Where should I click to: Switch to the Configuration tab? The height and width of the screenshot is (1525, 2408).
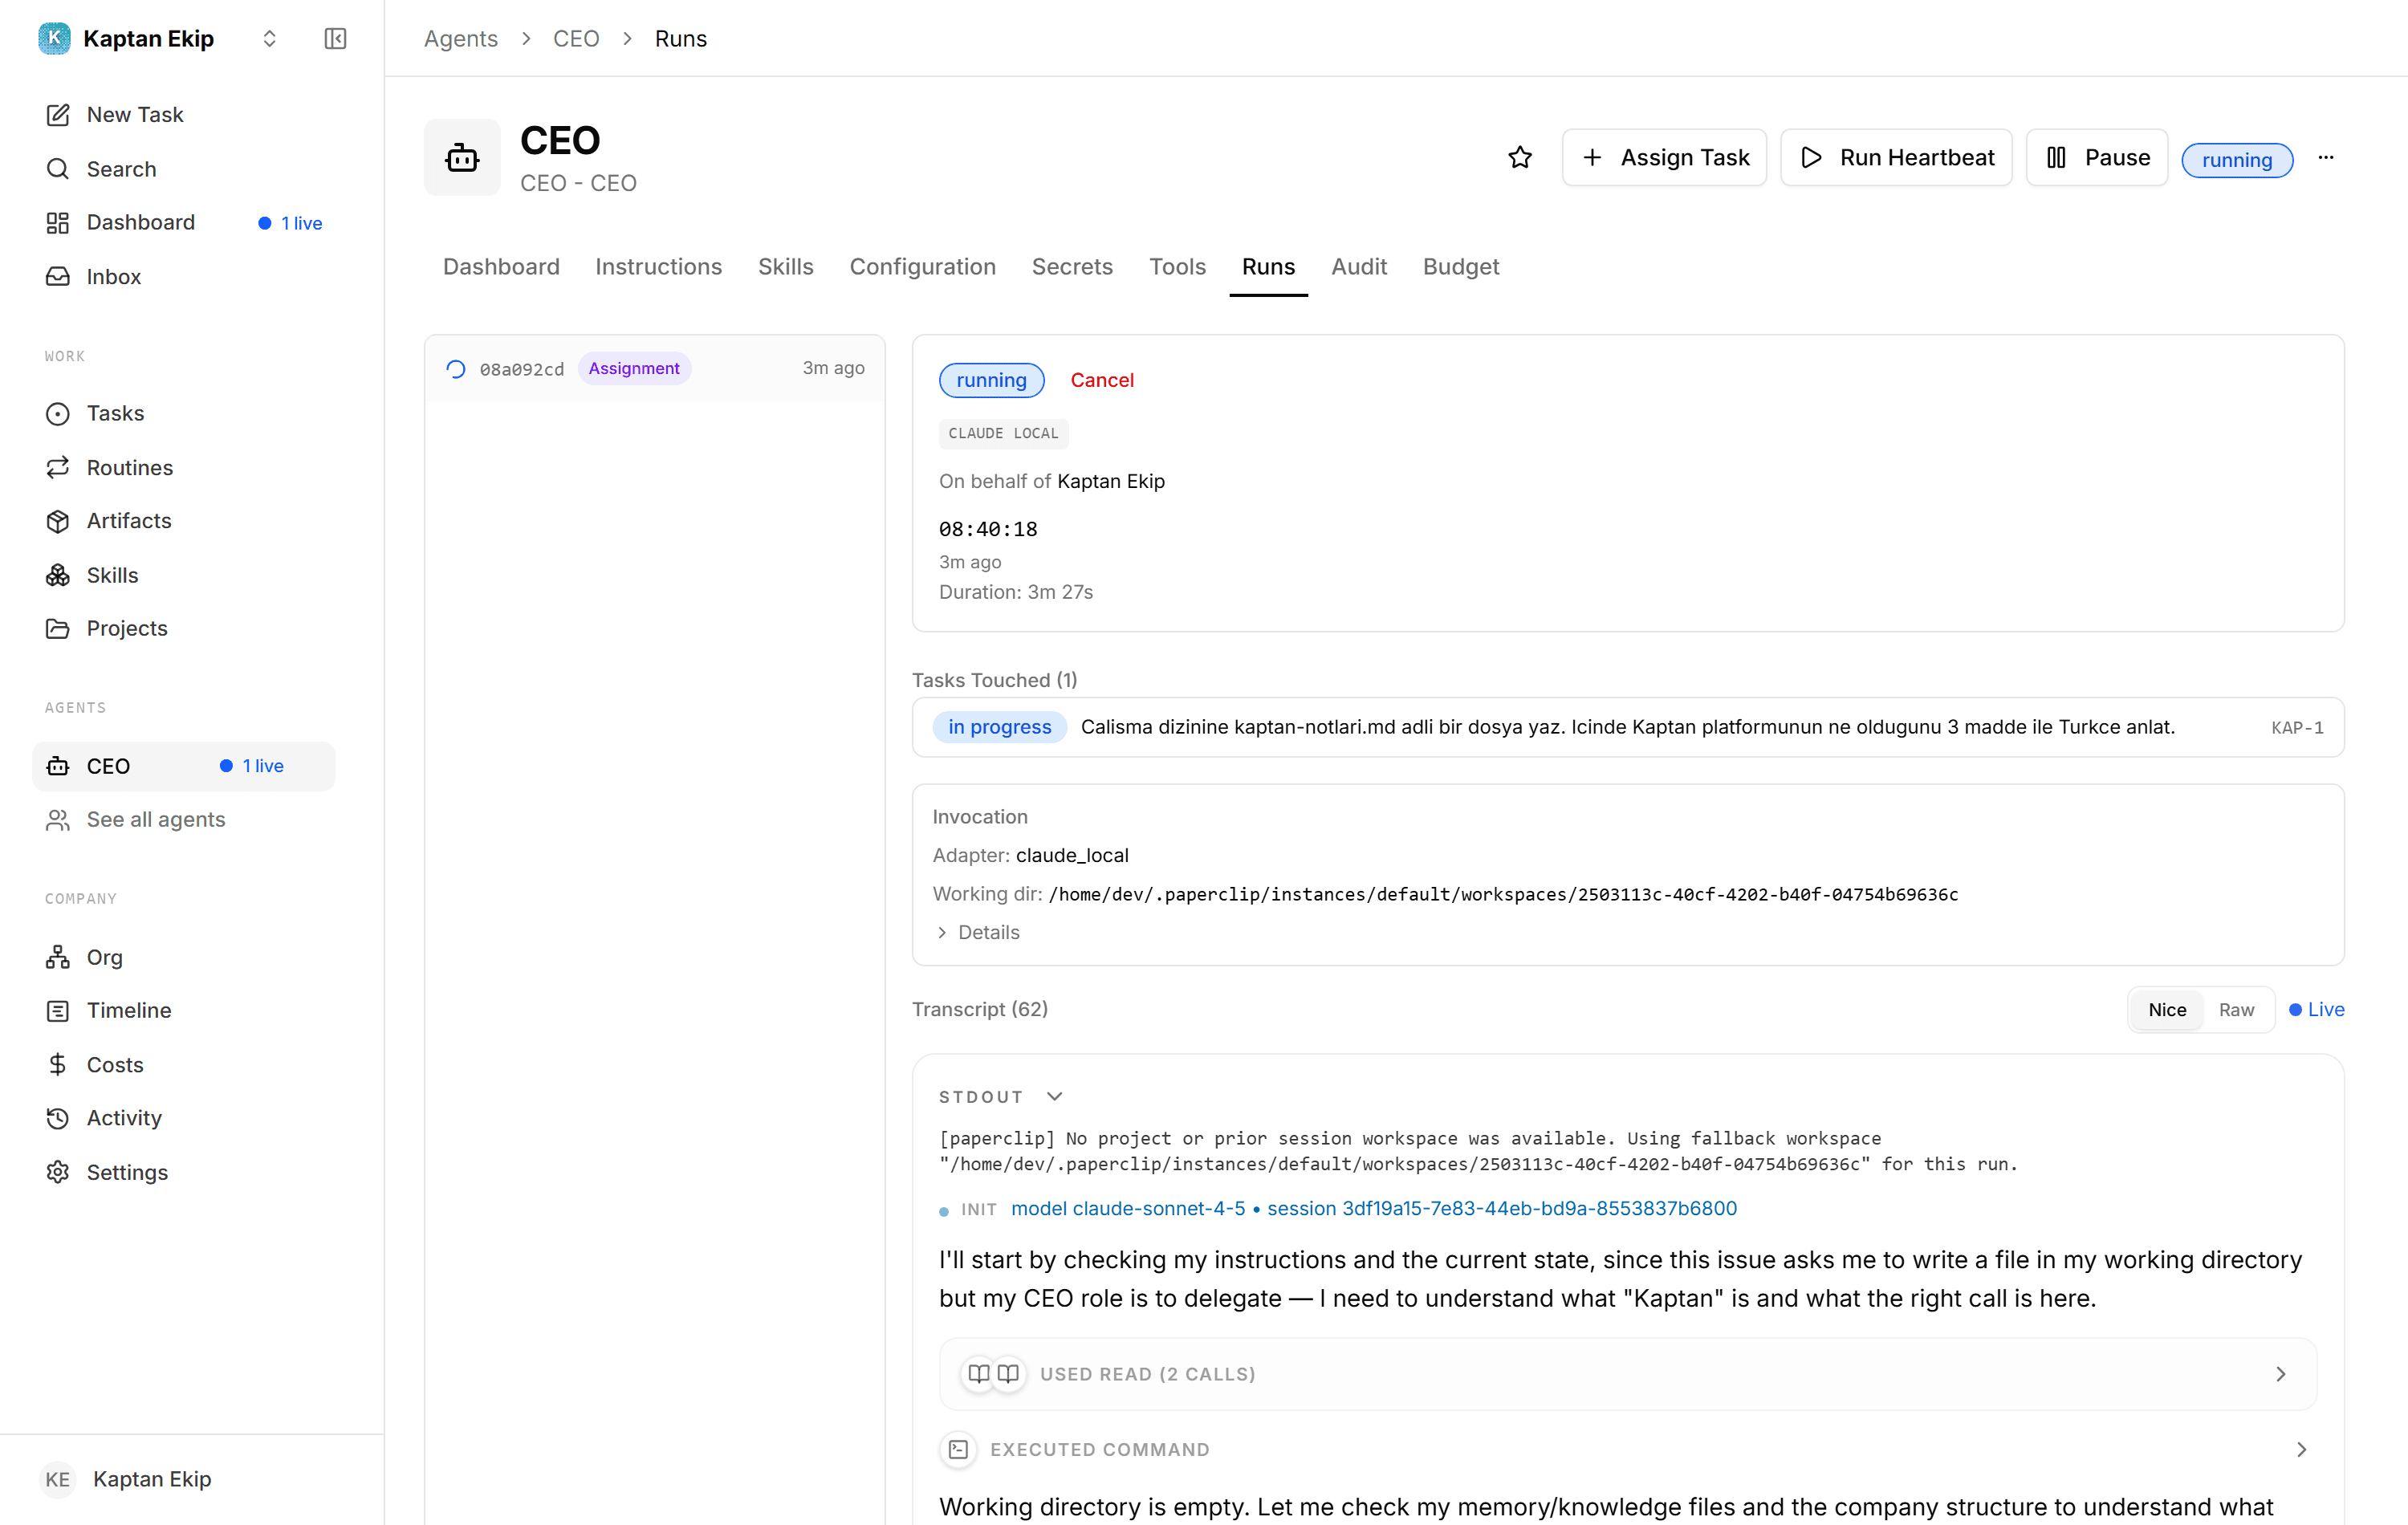click(x=922, y=266)
